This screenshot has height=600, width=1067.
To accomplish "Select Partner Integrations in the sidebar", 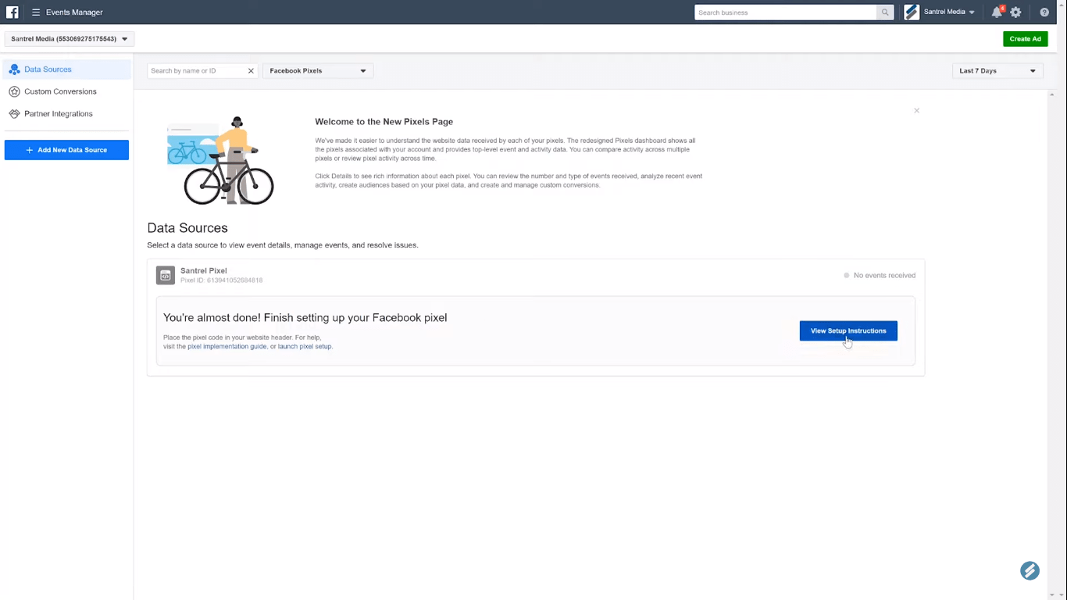I will pyautogui.click(x=59, y=114).
